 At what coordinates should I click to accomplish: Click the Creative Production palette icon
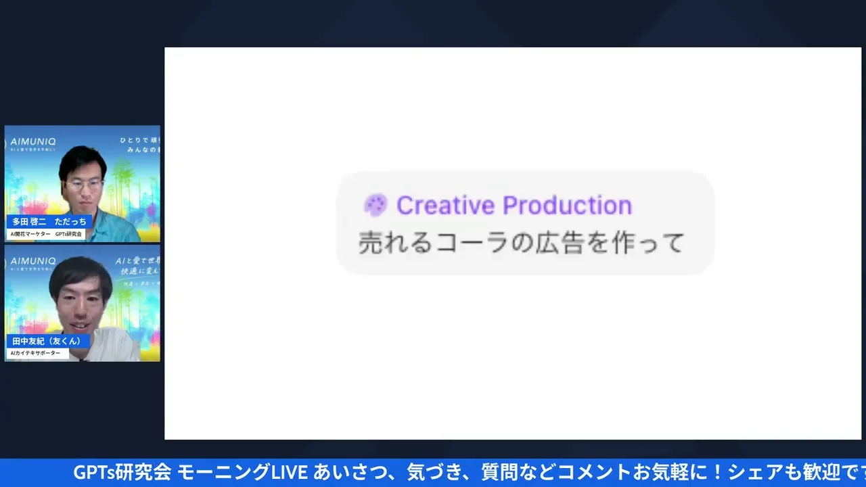(375, 205)
